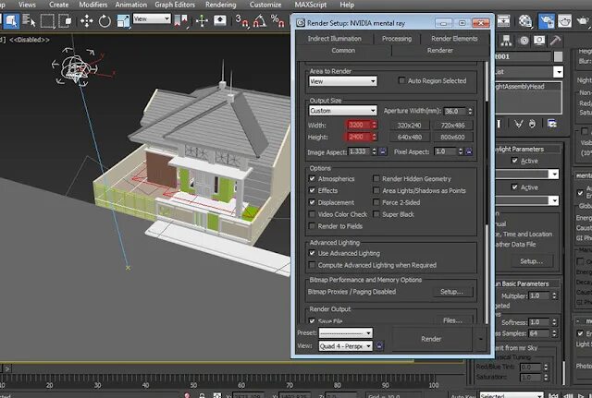Open the Hierarchy command panel

coord(506,41)
